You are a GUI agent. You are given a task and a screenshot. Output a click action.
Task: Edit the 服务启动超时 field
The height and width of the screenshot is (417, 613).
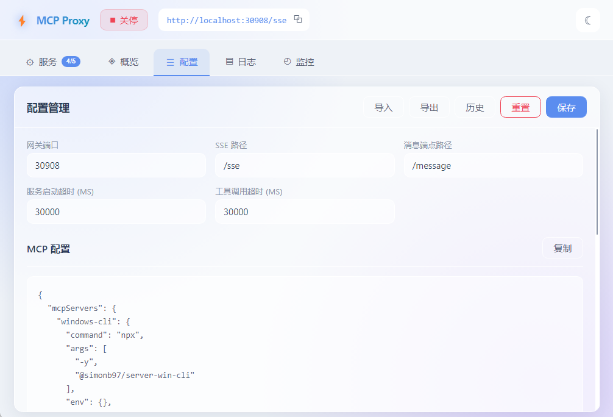pyautogui.click(x=116, y=212)
